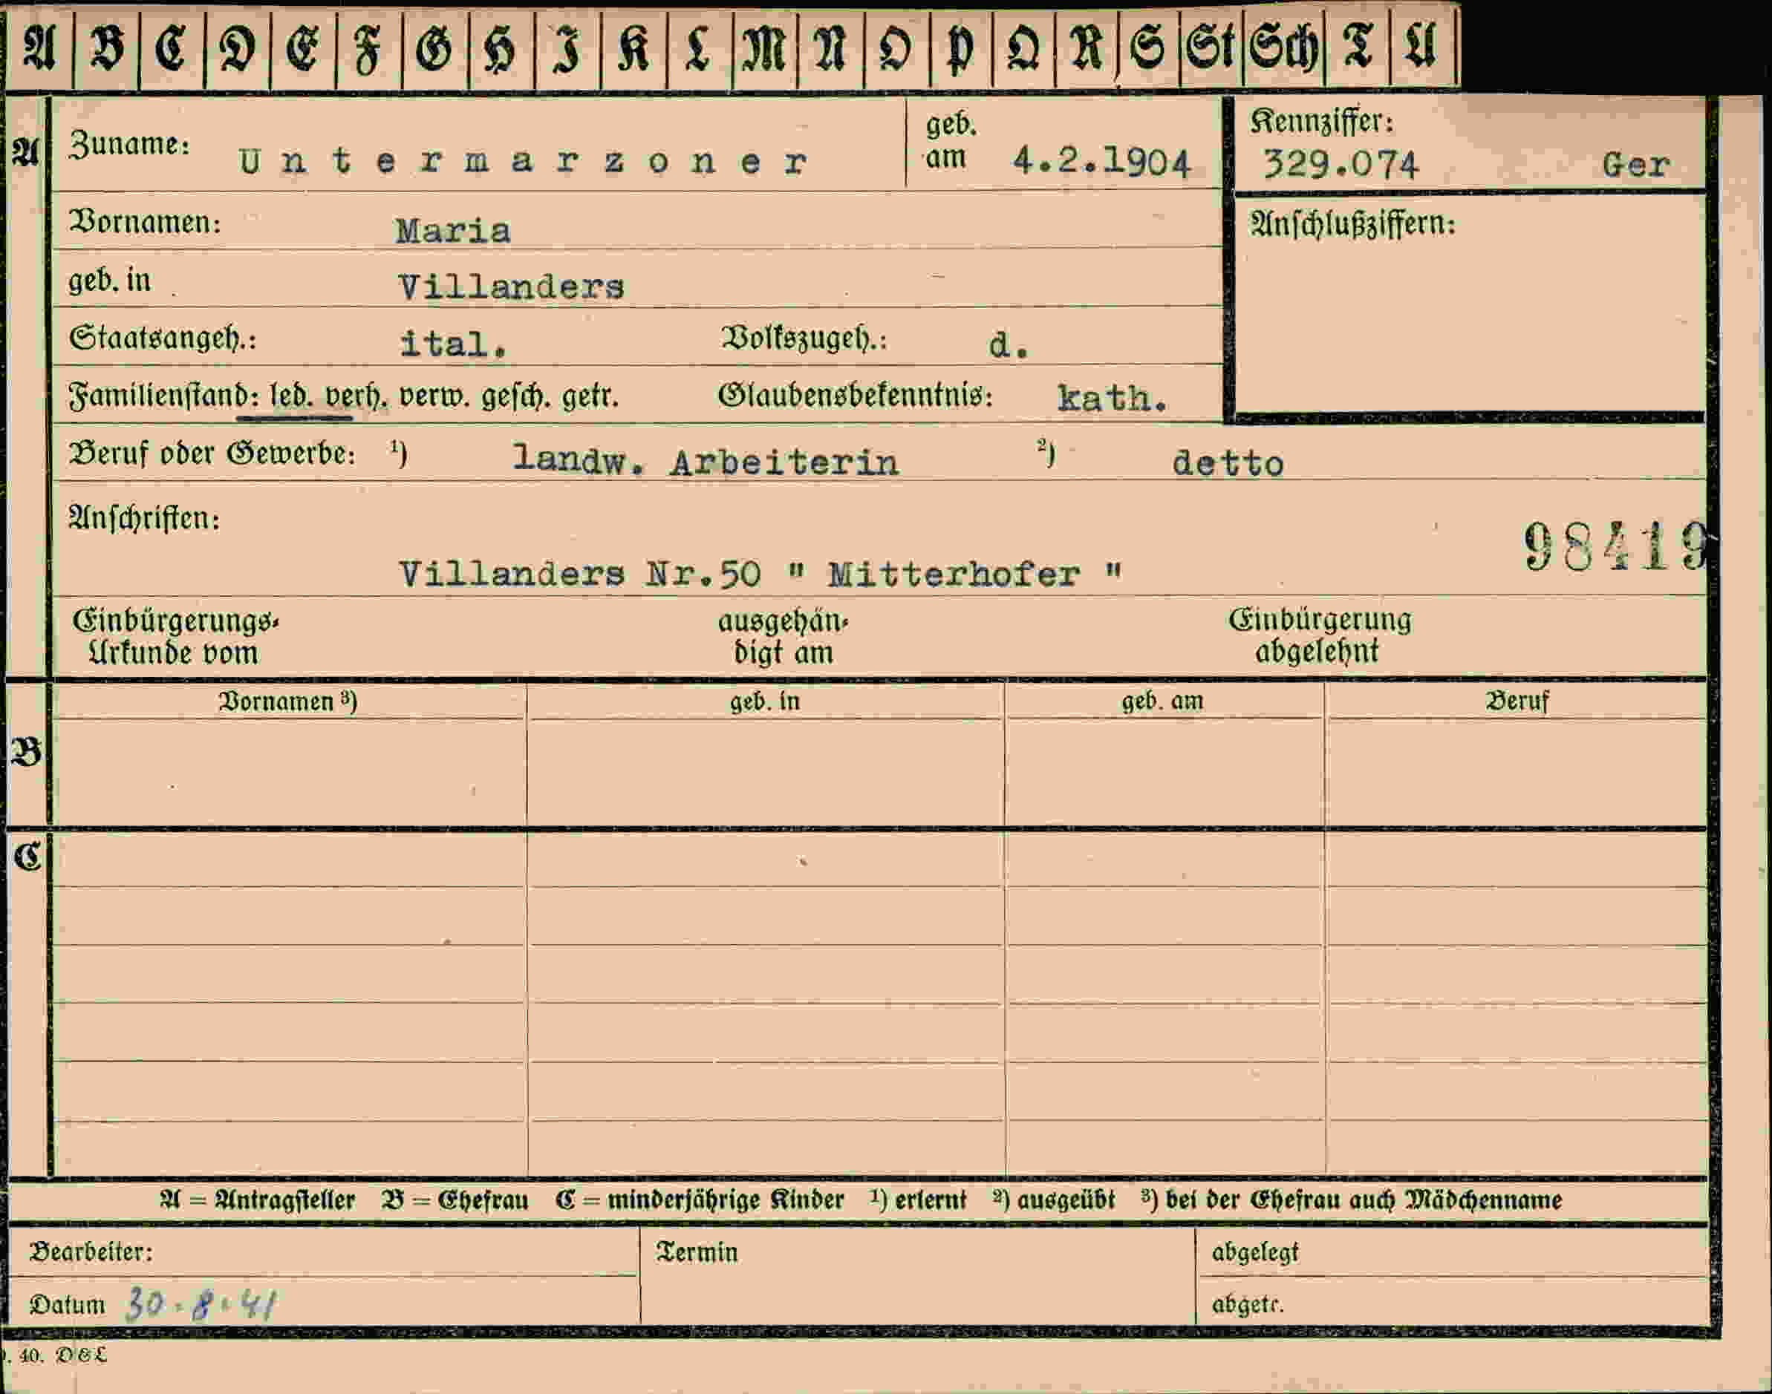Viewport: 1772px width, 1394px height.
Task: Click the 'Beruf' column header in section B
Action: [x=1517, y=701]
